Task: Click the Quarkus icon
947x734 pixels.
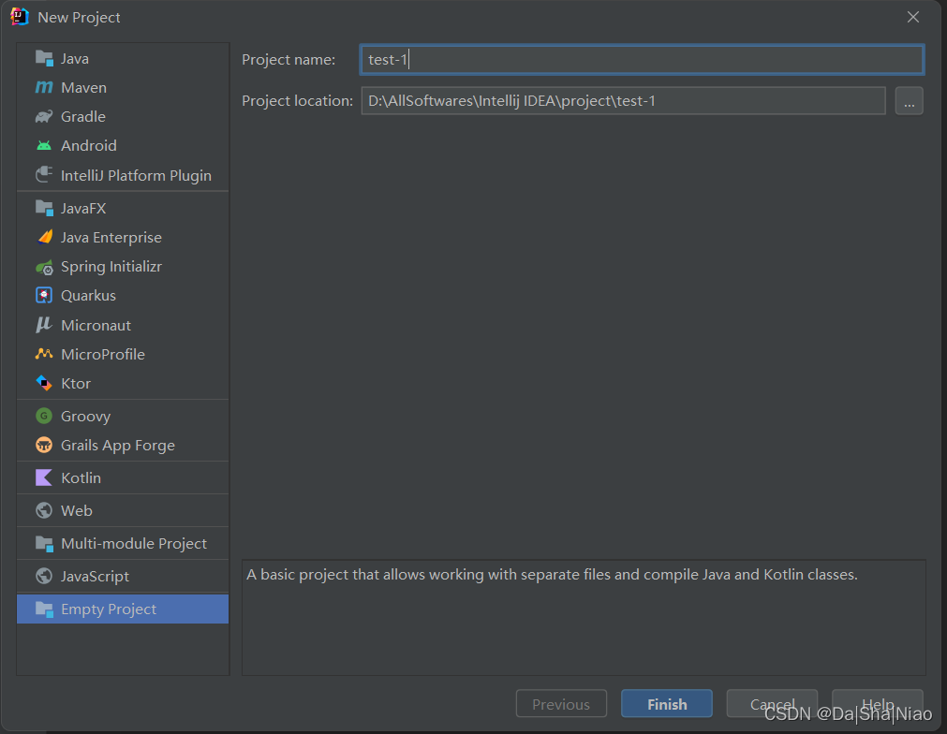Action: pyautogui.click(x=44, y=295)
